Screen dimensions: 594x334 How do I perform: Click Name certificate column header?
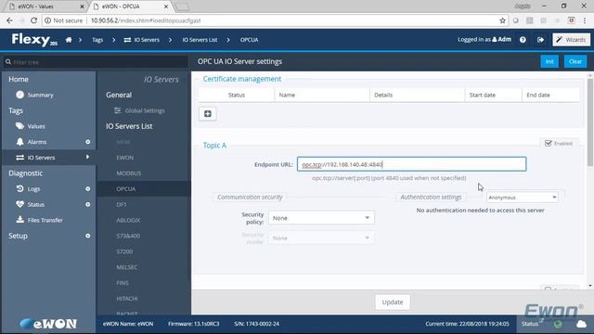pyautogui.click(x=322, y=95)
